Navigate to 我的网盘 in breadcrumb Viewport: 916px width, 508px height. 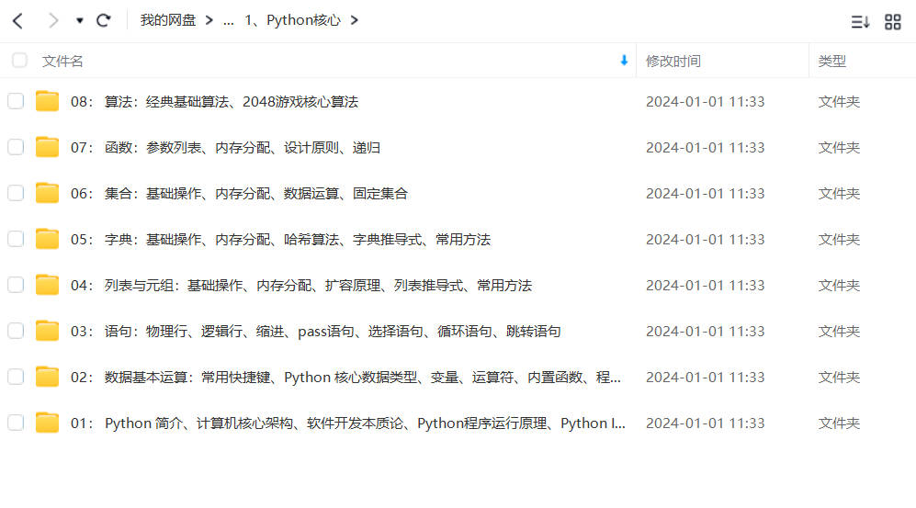pos(167,20)
